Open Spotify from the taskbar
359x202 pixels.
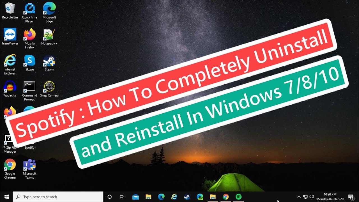point(239,197)
